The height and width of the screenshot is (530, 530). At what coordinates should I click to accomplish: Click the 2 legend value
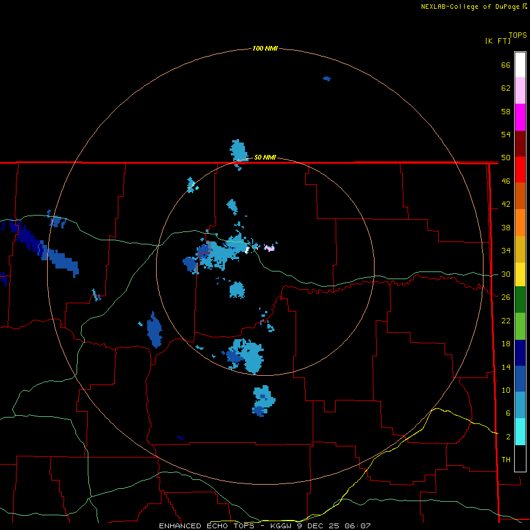508,437
